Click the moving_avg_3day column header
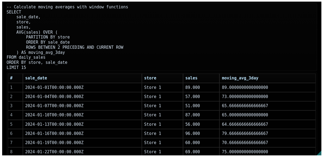 268,78
